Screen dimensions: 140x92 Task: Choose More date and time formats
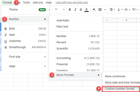121,83
